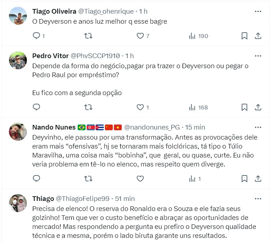
Task: Like Pedro Vitor's tweet
Action: (x=140, y=107)
